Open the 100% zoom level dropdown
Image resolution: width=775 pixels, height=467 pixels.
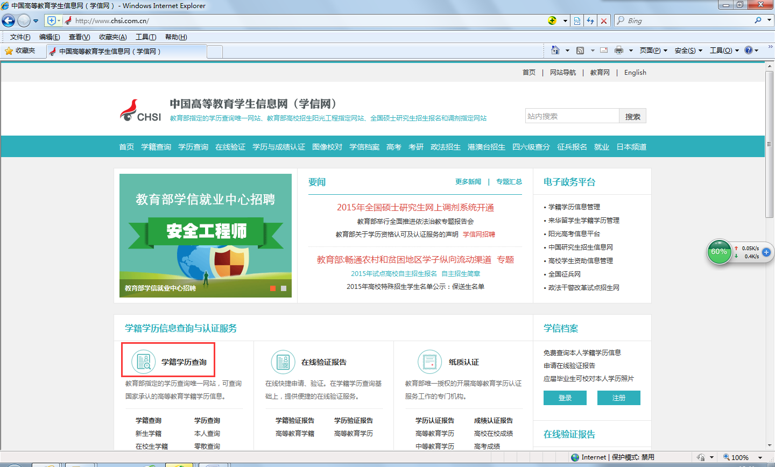pos(760,457)
